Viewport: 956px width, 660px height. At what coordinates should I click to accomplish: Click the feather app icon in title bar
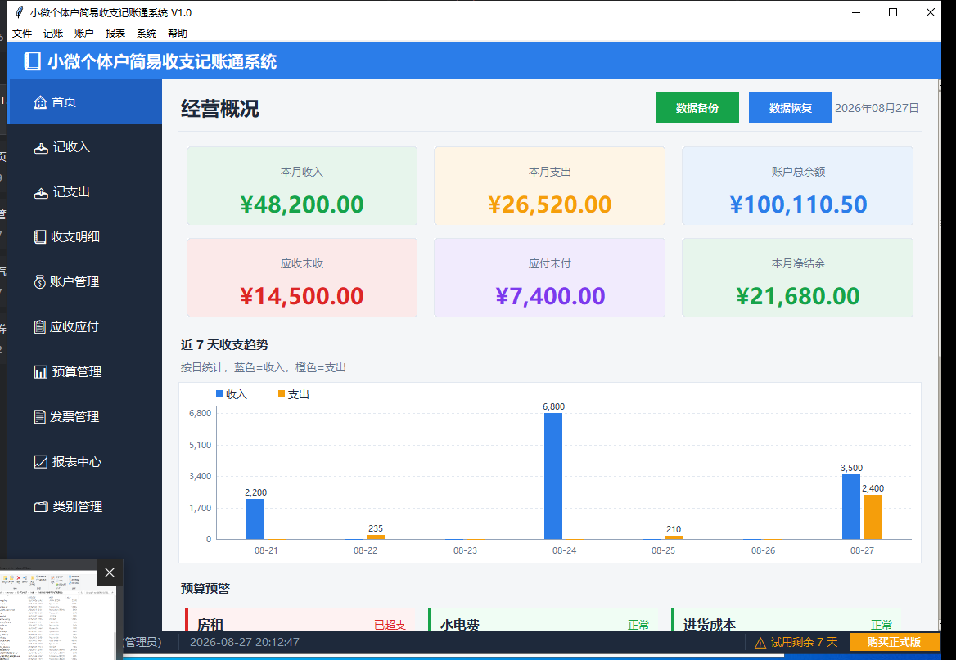pyautogui.click(x=19, y=12)
